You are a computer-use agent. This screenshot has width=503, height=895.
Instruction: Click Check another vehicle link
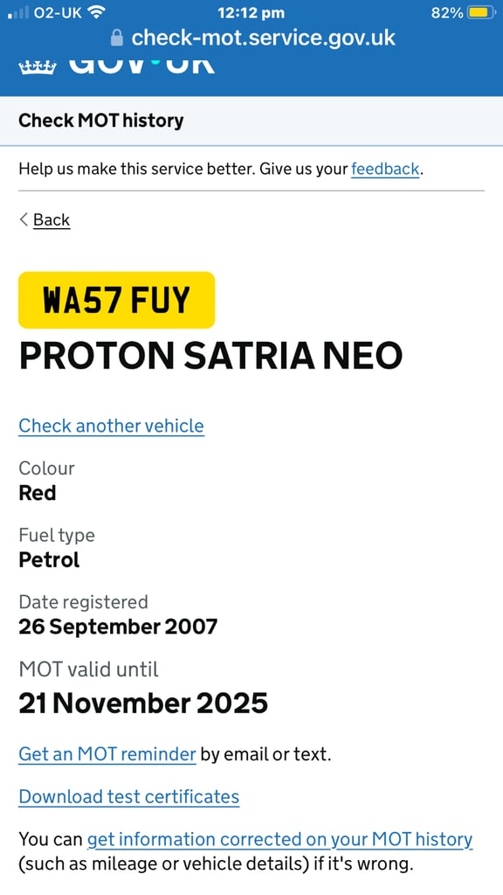point(111,426)
